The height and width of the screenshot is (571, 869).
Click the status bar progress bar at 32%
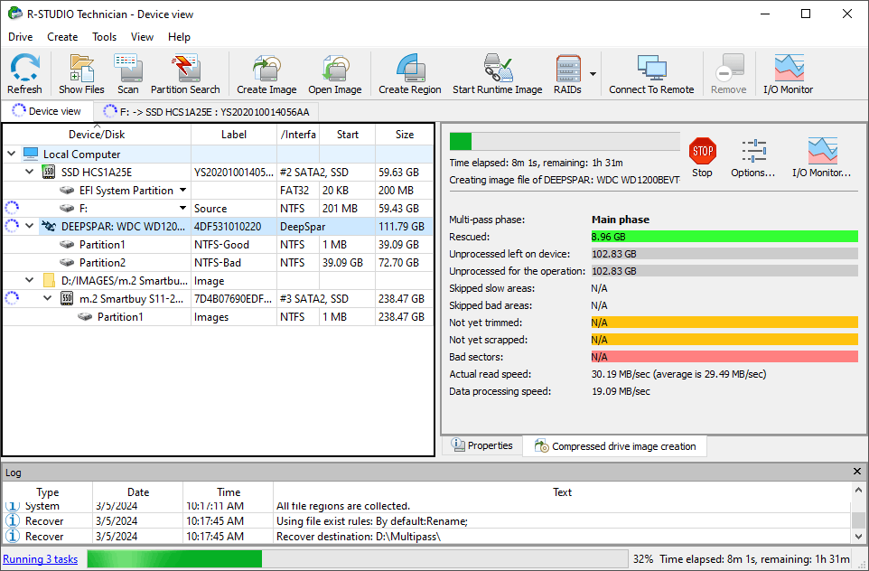tap(357, 559)
